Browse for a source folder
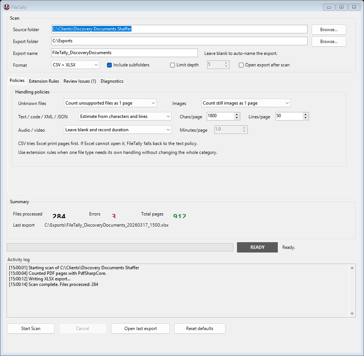This screenshot has height=356, width=364. 328,29
